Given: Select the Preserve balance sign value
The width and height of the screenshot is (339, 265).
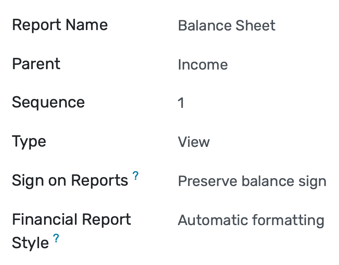Looking at the screenshot, I should pos(252,181).
